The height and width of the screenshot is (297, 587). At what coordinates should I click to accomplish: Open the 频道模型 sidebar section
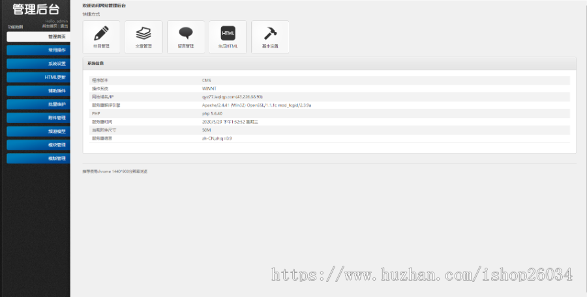click(x=38, y=132)
